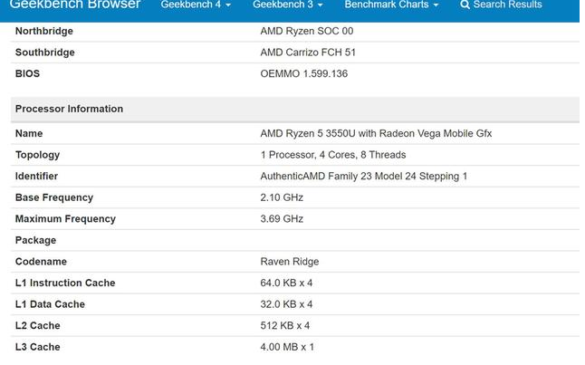Open the Geekbench 4 dropdown menu
This screenshot has width=585, height=365.
(x=195, y=5)
